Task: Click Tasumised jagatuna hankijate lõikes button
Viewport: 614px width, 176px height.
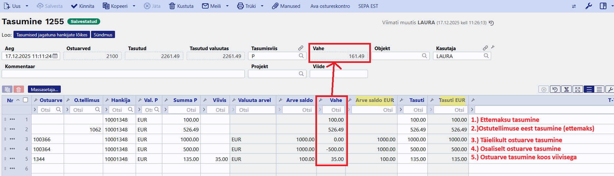Action: [x=52, y=35]
